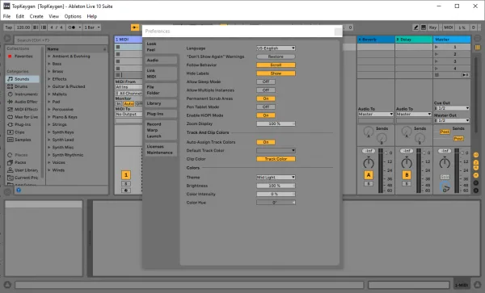Screen dimensions: 485x293
Task: Open the Cue Out dropdown
Action: [452, 108]
